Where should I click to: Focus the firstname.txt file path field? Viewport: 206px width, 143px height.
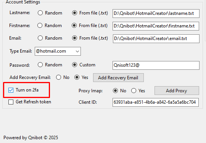click(x=156, y=26)
